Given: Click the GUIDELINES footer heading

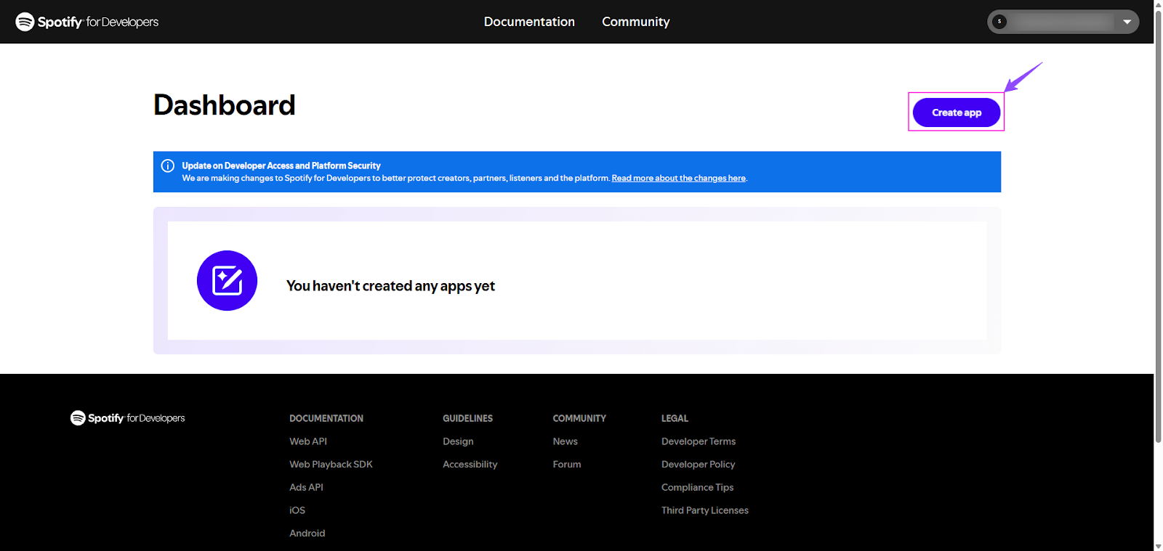Looking at the screenshot, I should [467, 418].
